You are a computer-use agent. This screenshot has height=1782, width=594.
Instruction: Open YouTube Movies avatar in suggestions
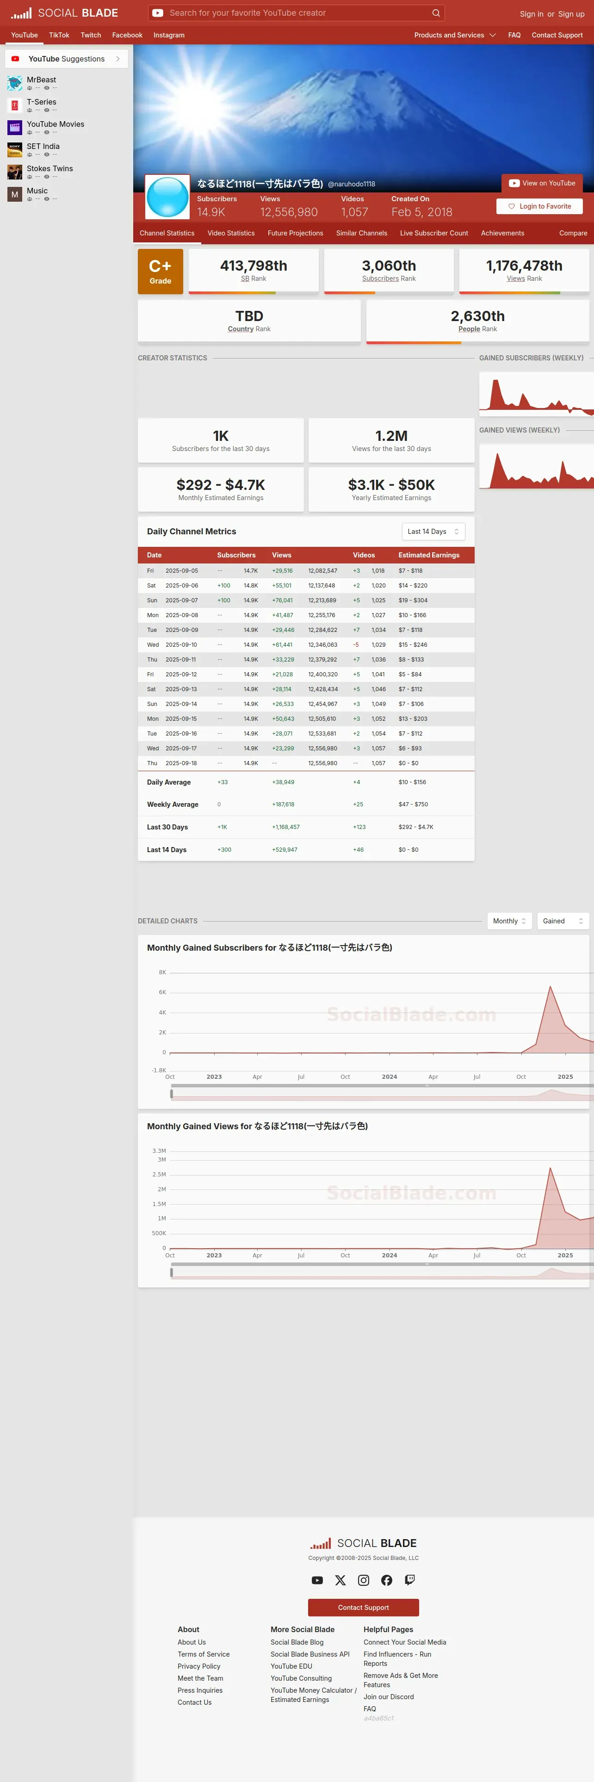point(14,128)
